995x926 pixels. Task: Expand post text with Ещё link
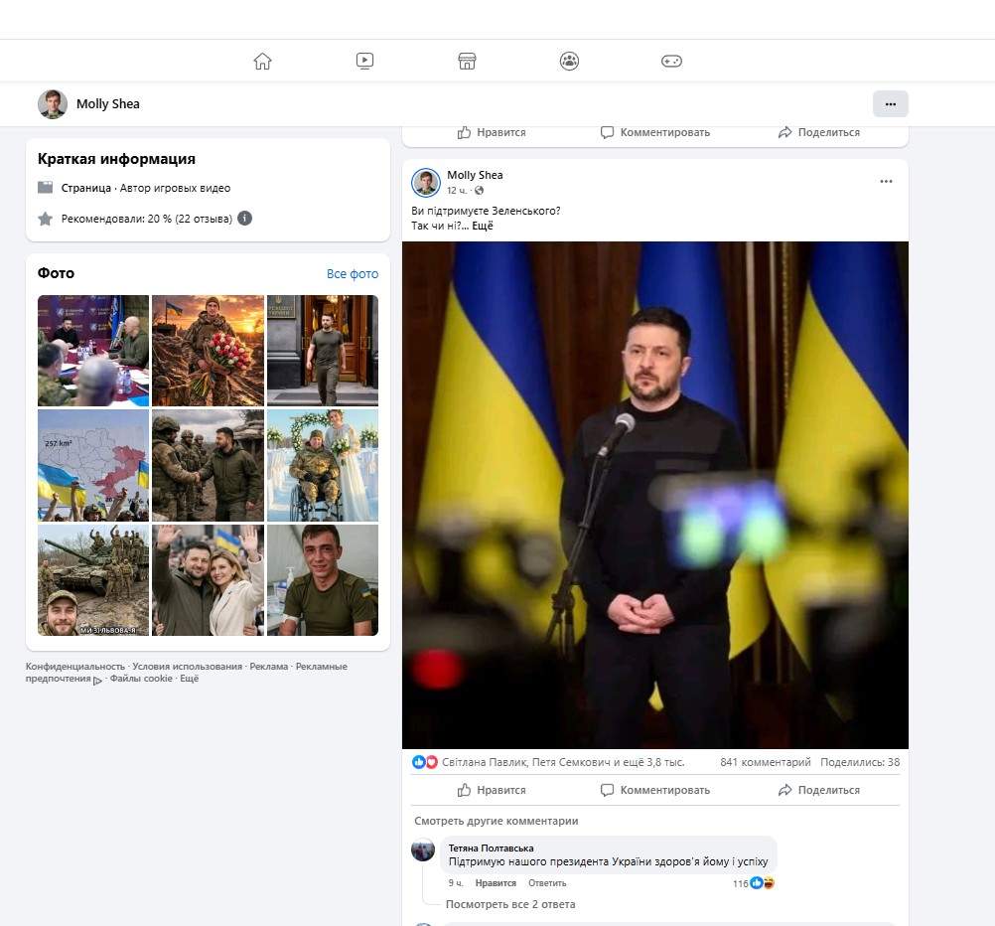coord(483,226)
